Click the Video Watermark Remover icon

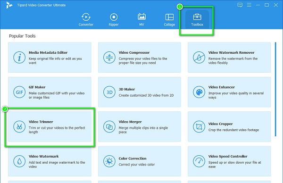point(199,58)
